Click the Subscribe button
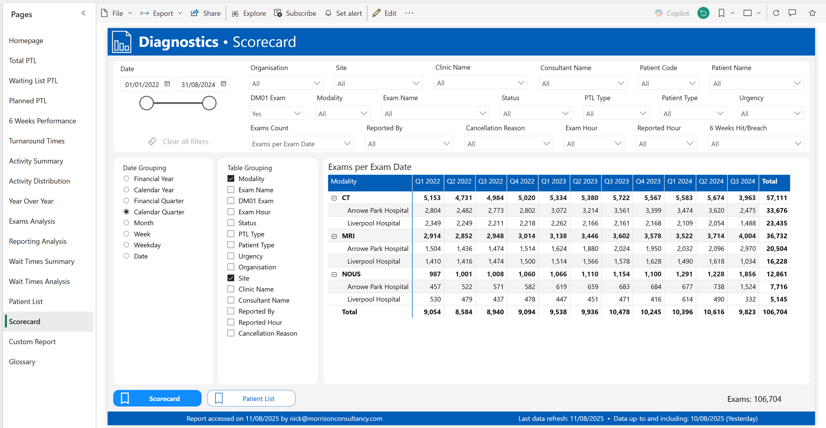 [295, 13]
